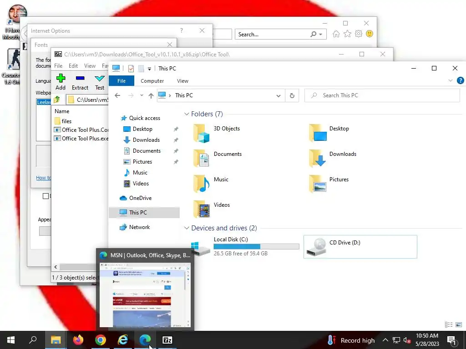Open Internet Options help question mark
The image size is (466, 349).
point(181,30)
